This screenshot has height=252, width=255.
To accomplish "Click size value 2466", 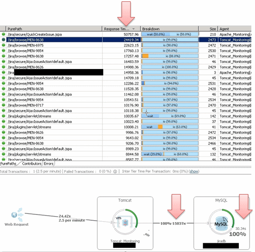I will pyautogui.click(x=212, y=143).
